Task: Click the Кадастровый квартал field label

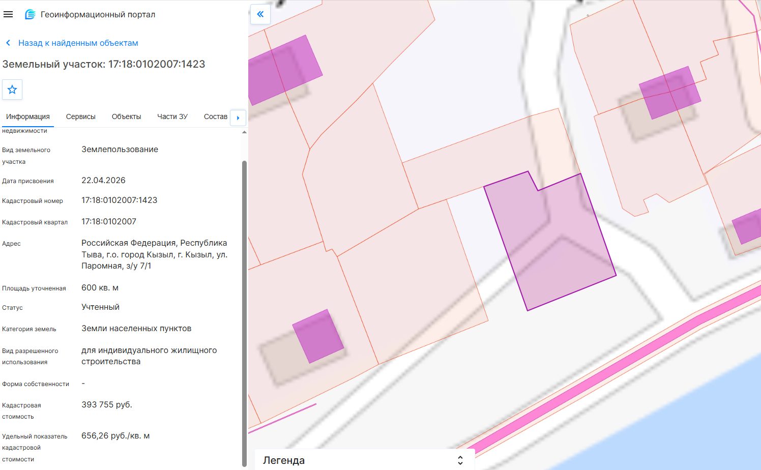Action: [x=35, y=222]
